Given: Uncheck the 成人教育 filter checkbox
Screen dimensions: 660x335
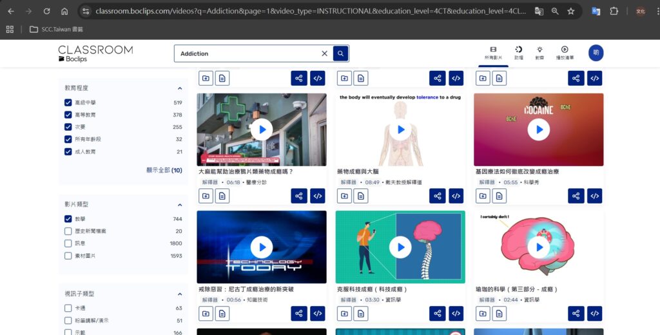Looking at the screenshot, I should tap(68, 151).
